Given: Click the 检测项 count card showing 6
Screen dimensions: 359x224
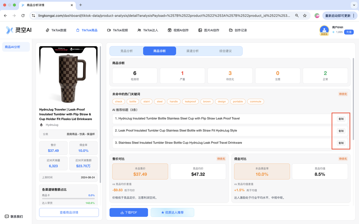Looking at the screenshot, I should (135, 76).
